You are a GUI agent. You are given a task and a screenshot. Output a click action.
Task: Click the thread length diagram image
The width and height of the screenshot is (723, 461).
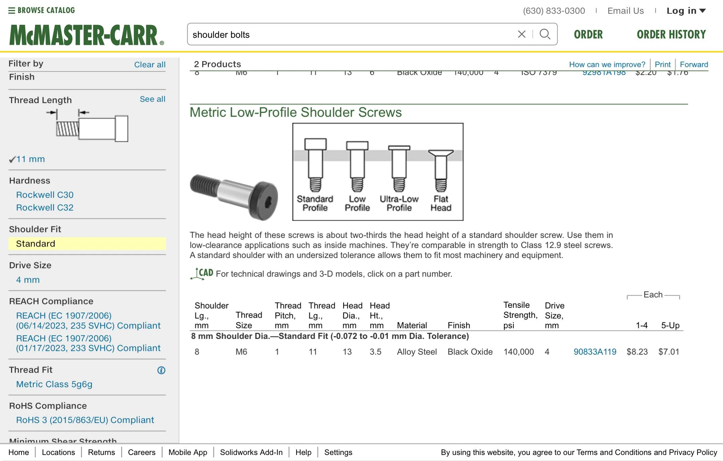pyautogui.click(x=88, y=126)
